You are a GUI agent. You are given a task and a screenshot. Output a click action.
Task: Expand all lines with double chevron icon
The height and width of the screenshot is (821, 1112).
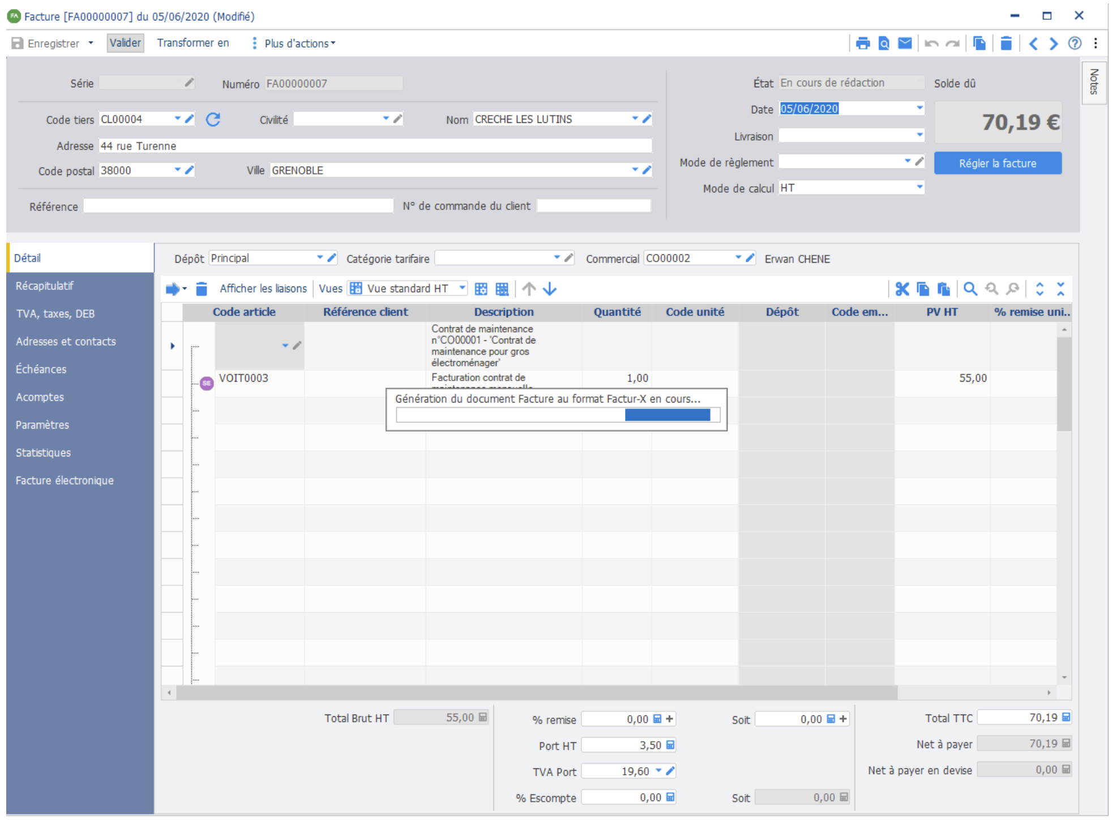tap(1040, 289)
